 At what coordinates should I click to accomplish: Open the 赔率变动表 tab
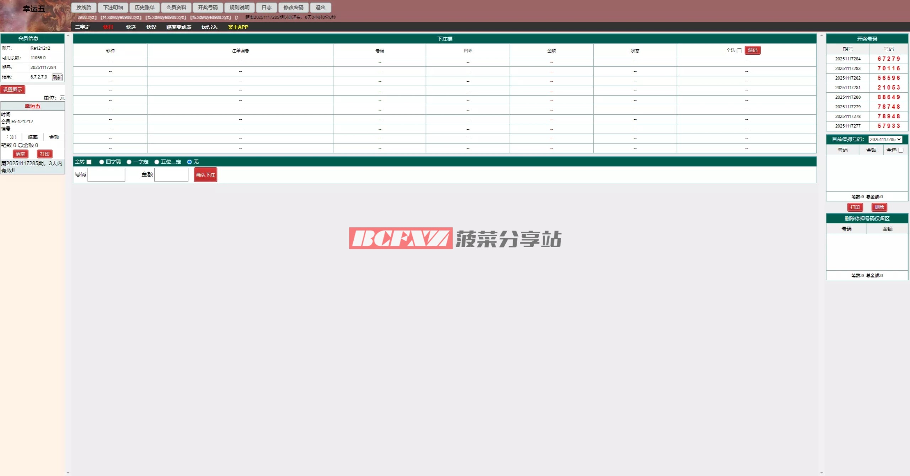tap(178, 27)
